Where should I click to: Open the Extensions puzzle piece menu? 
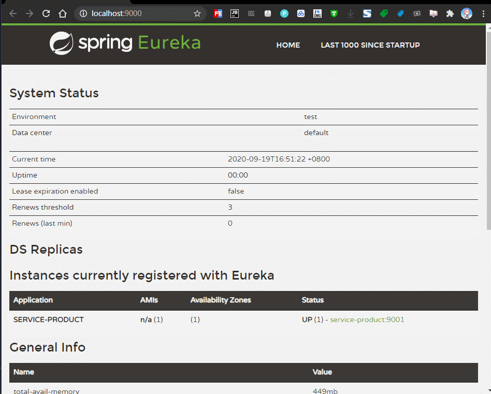[450, 13]
